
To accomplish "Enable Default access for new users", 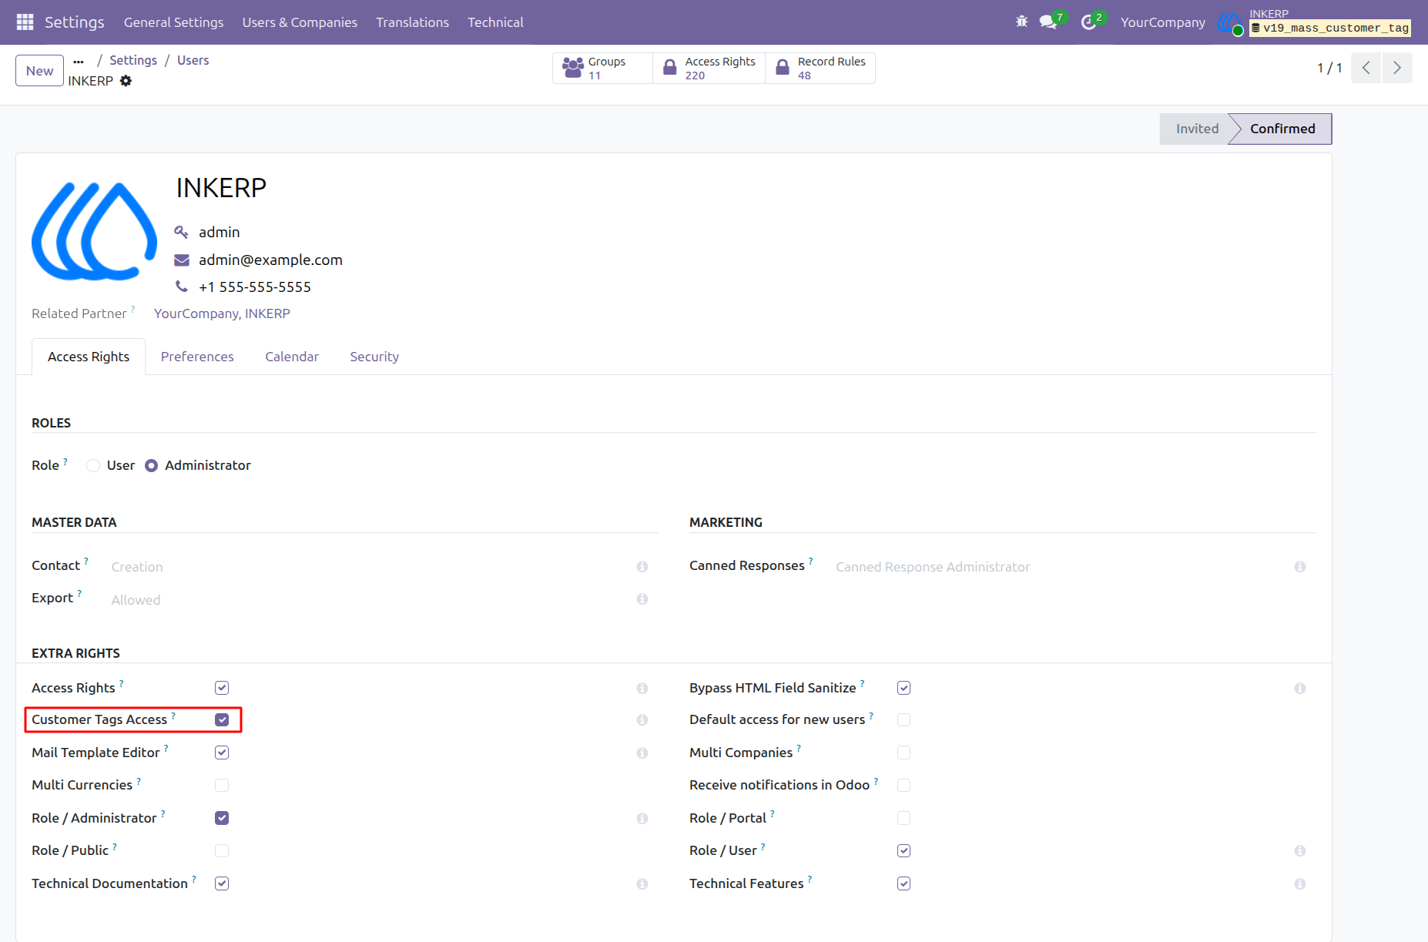I will tap(904, 719).
